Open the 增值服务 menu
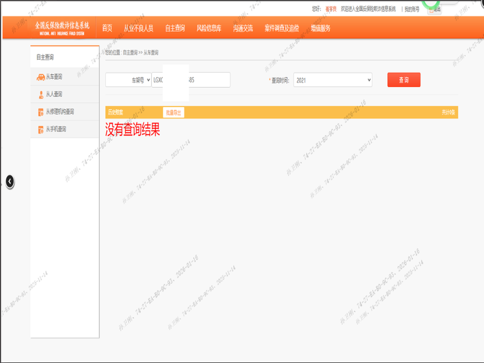 (x=321, y=28)
